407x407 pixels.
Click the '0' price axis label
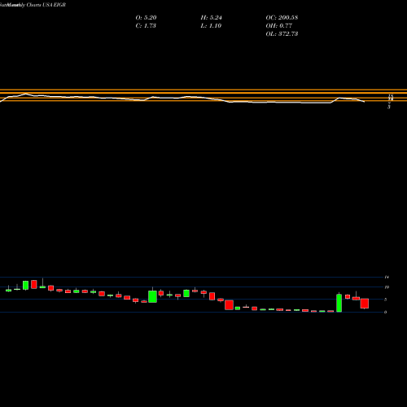click(386, 312)
